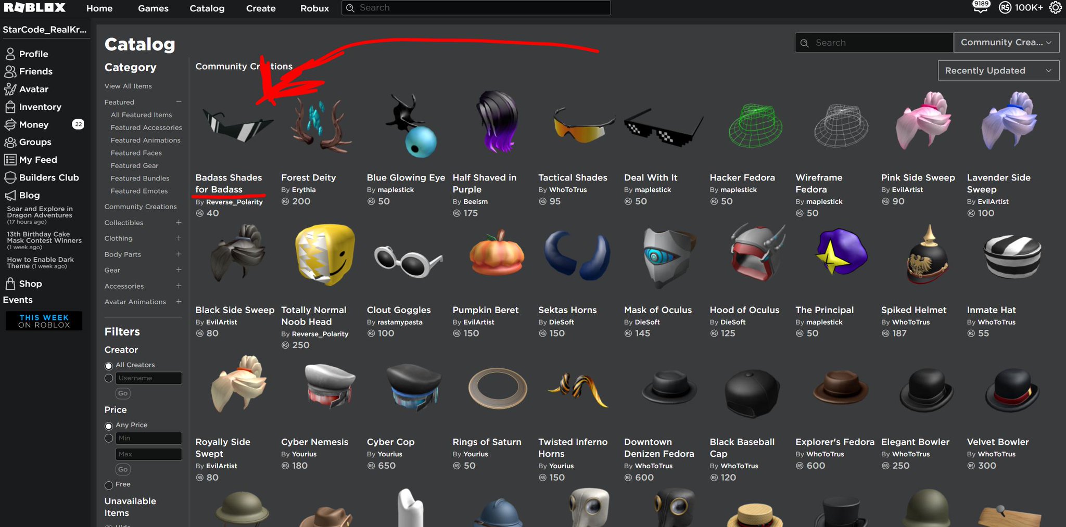Collapse the Featured category
The height and width of the screenshot is (527, 1066).
pos(179,102)
